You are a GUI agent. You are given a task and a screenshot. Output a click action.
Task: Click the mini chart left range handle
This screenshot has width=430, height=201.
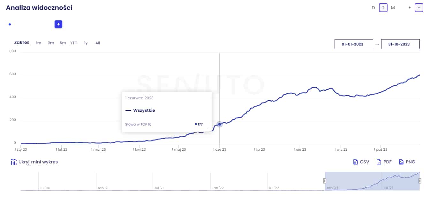coord(325,181)
